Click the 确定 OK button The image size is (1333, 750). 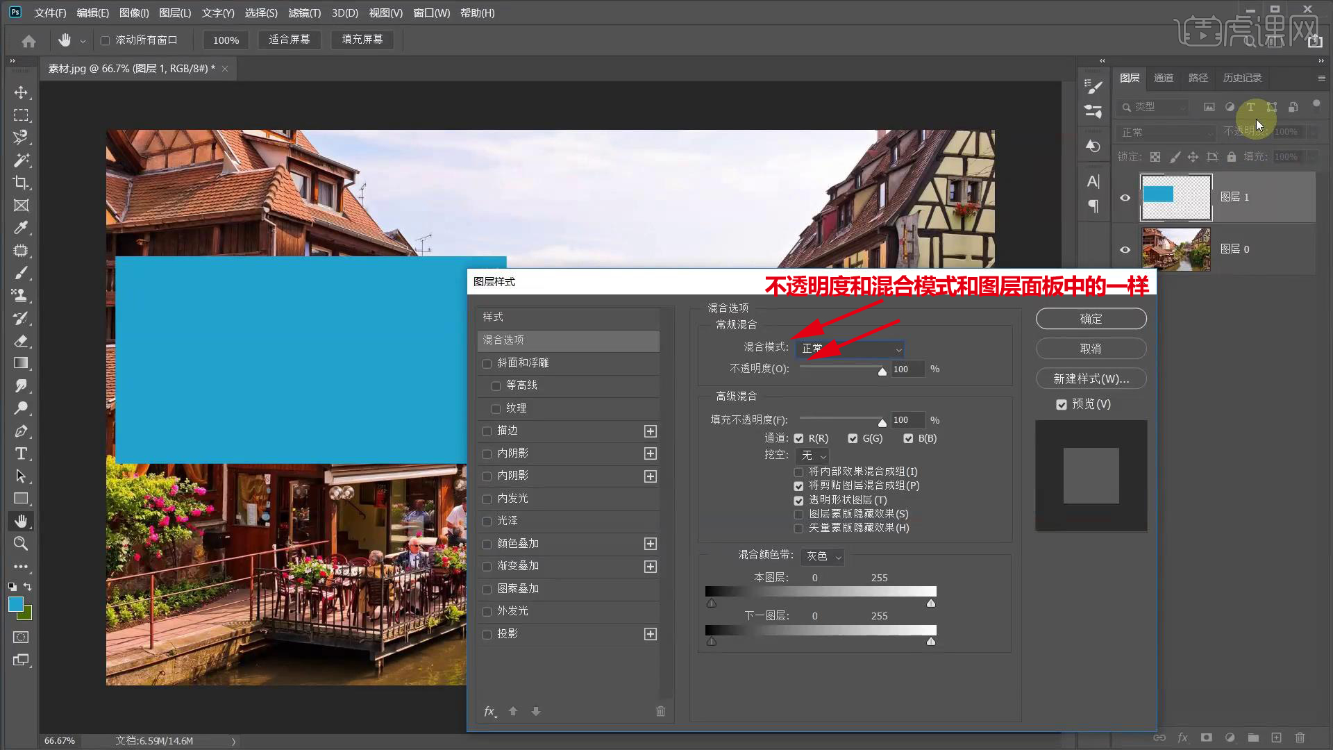[x=1091, y=319]
